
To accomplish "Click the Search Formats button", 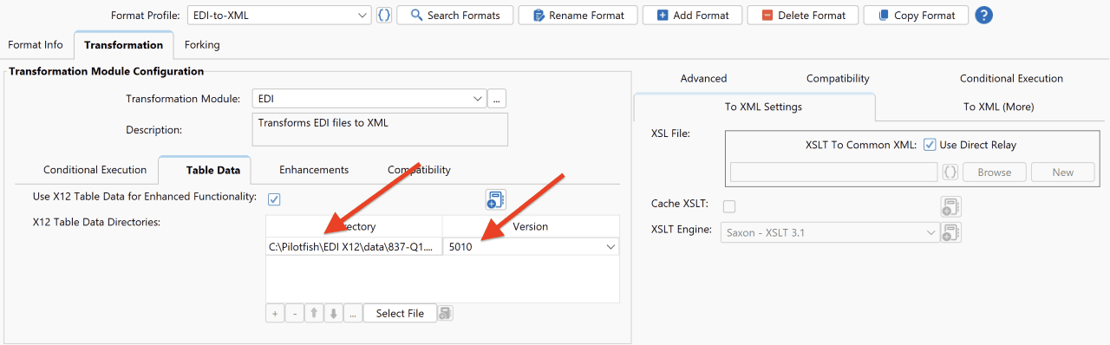I will click(455, 15).
